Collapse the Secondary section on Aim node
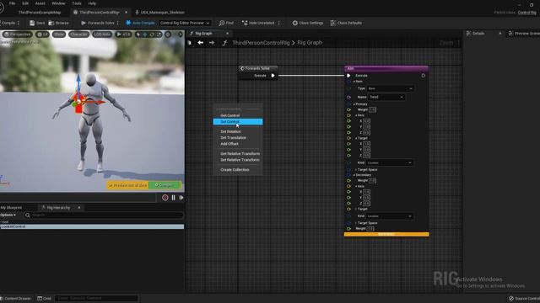The width and height of the screenshot is (540, 303). tap(354, 175)
